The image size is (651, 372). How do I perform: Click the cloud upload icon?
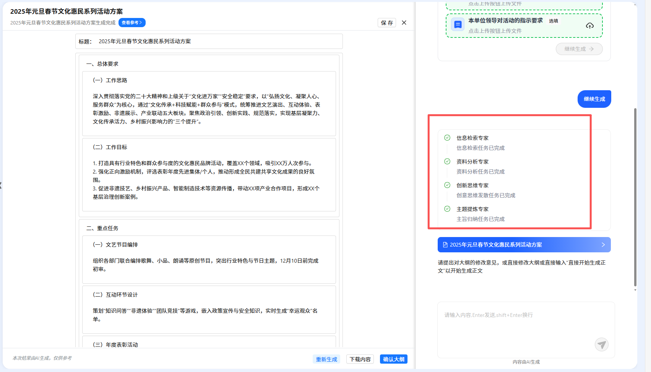click(x=589, y=26)
